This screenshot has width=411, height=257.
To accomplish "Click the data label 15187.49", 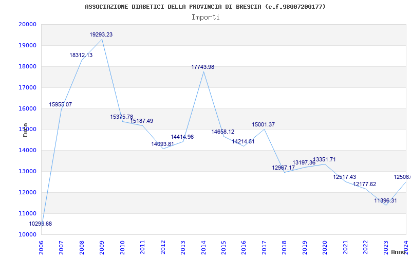I will pos(142,121).
